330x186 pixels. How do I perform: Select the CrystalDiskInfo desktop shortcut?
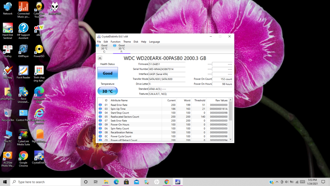point(39,157)
